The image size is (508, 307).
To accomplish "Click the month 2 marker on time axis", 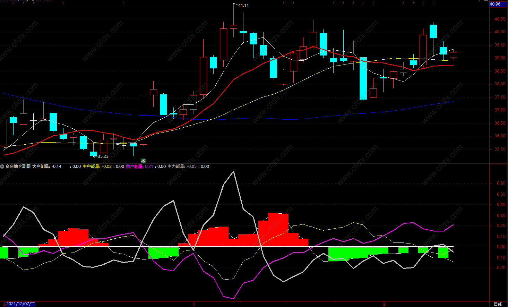I will [x=384, y=304].
